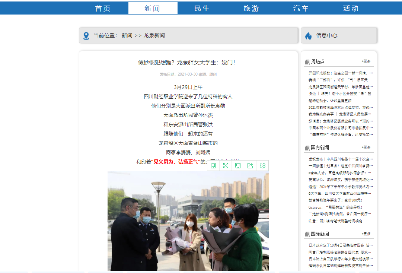Expand more items in 国内新闻 section
Image resolution: width=402 pixels, height=273 pixels.
point(366,147)
